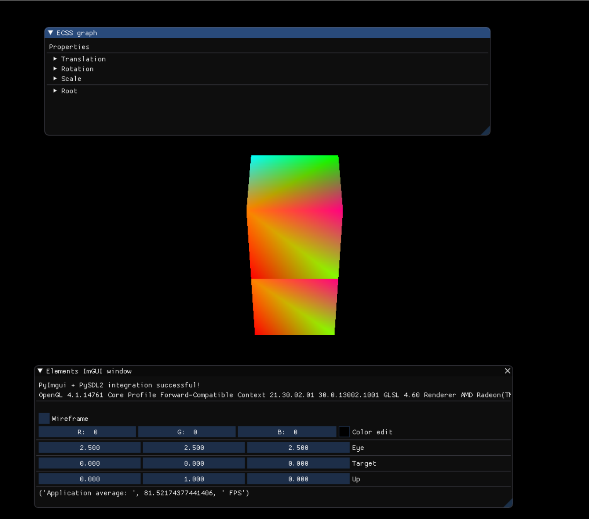Screen dimensions: 589x519
Task: Close the Elements ImGUI window
Action: tap(508, 371)
